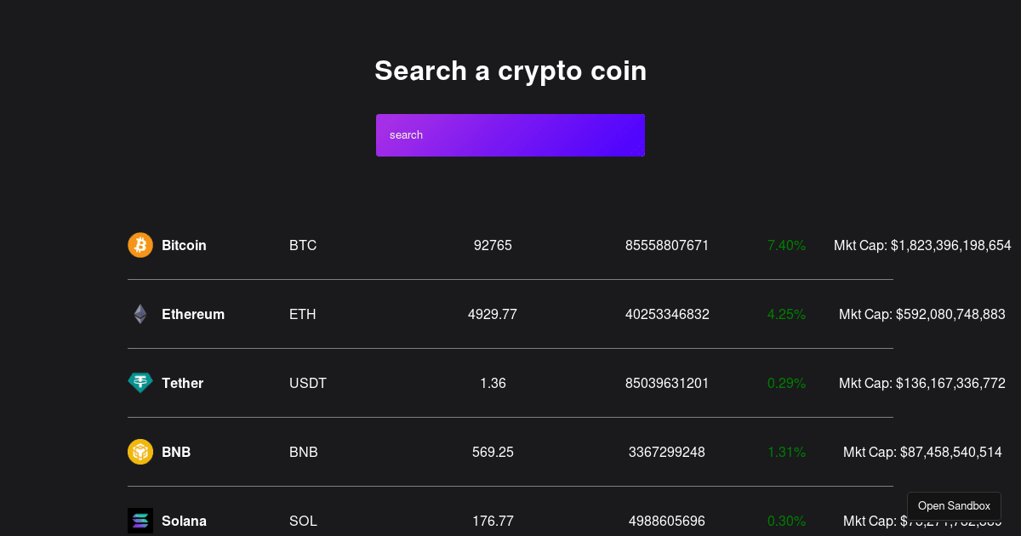Click the Solana logo icon
Viewport: 1021px width, 536px height.
(140, 521)
